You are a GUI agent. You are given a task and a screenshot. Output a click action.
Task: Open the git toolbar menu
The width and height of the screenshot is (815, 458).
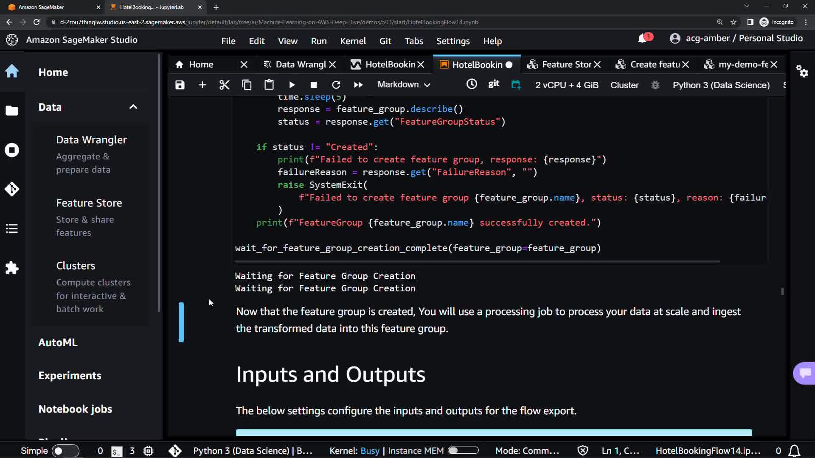(x=494, y=84)
